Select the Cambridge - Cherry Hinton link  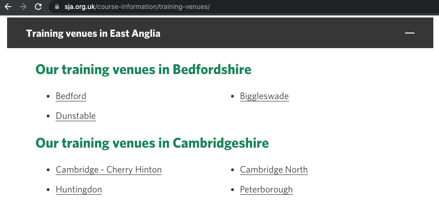point(108,170)
